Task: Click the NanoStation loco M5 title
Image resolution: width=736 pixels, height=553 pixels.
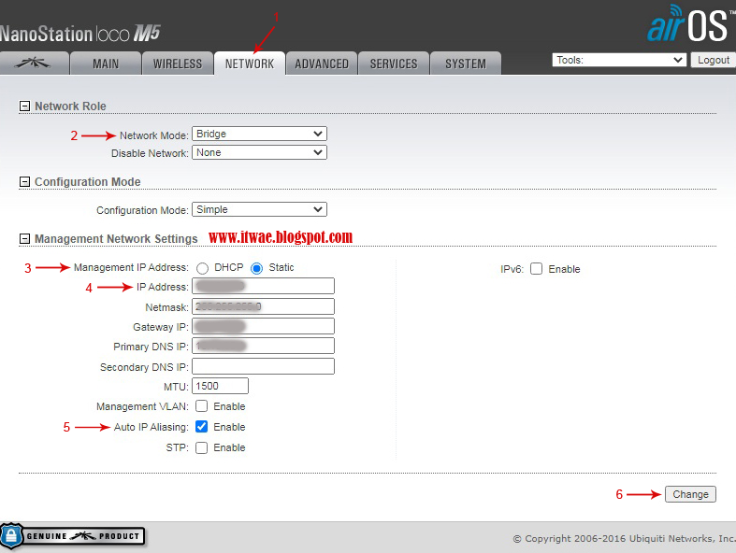Action: pyautogui.click(x=79, y=34)
